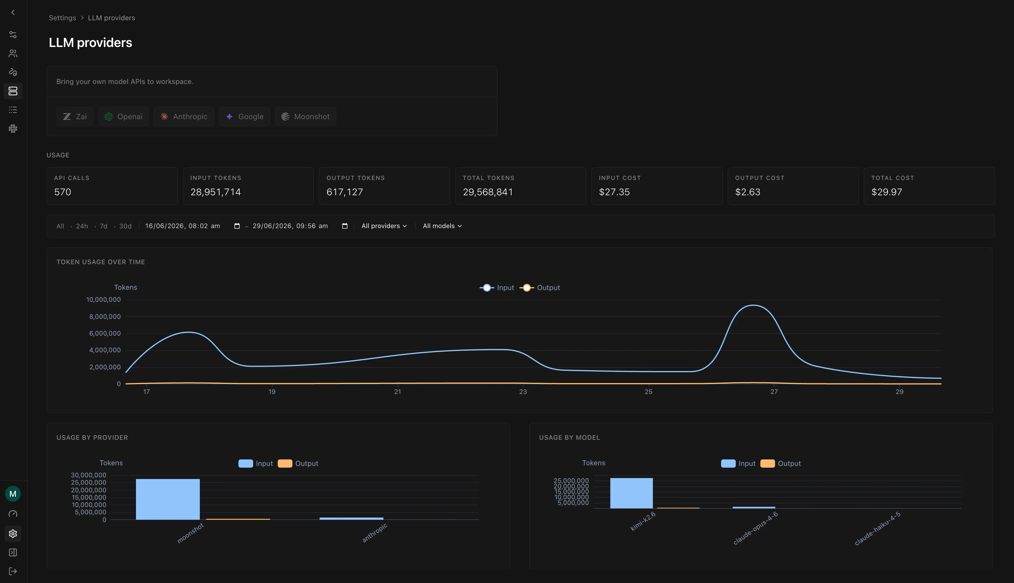Click the Input Cost value $27.35
Image resolution: width=1014 pixels, height=583 pixels.
pyautogui.click(x=614, y=192)
